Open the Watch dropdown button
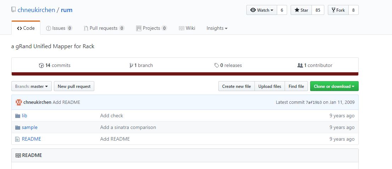392x169 pixels. [262, 10]
